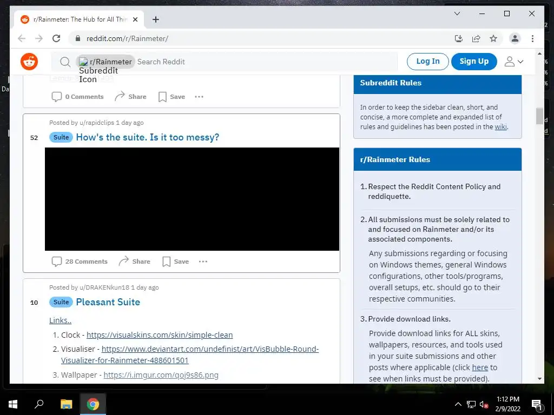View site security lock info

coord(78,38)
